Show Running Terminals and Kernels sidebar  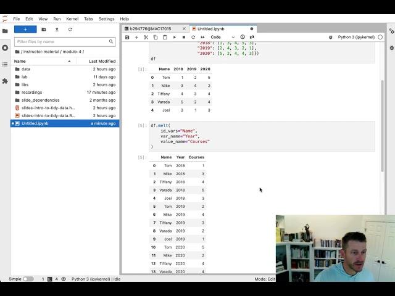pyautogui.click(x=5, y=47)
